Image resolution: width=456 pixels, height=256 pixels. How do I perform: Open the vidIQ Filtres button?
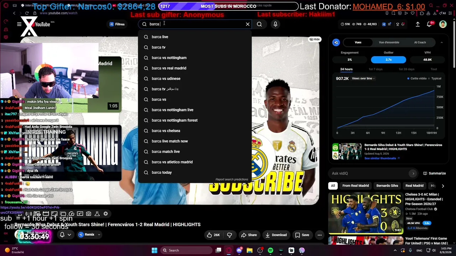coord(117,24)
